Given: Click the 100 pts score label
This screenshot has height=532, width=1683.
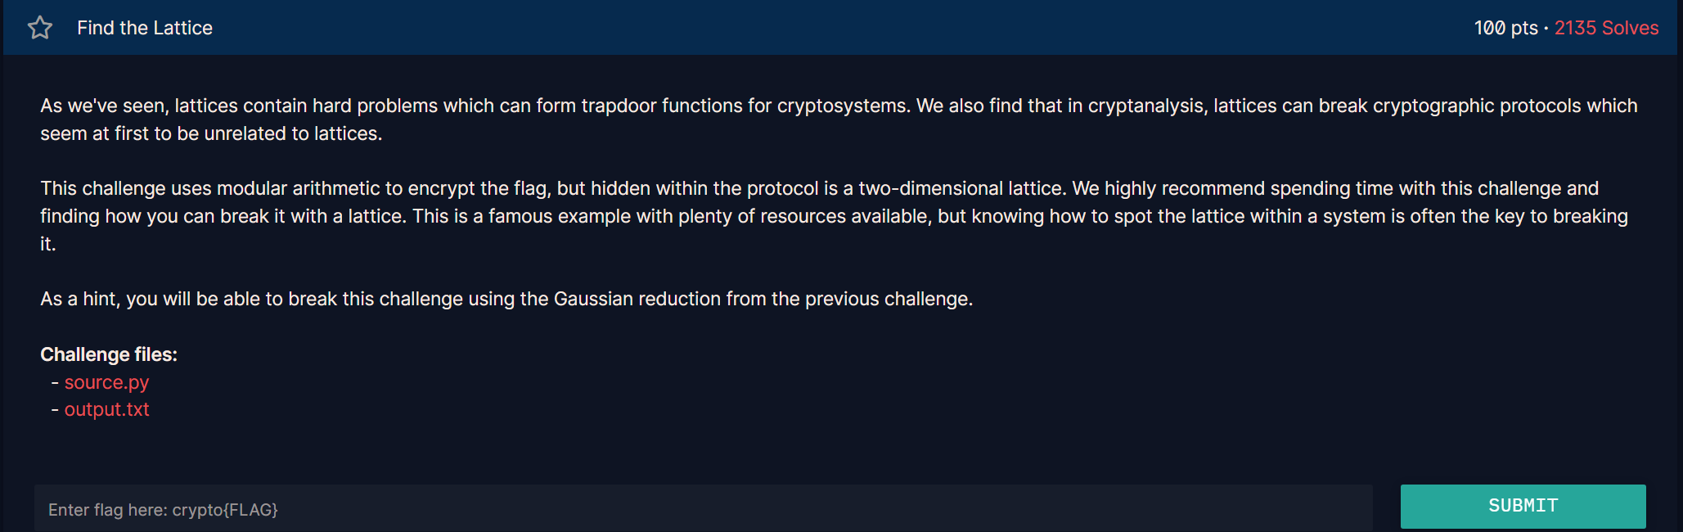Looking at the screenshot, I should coord(1505,28).
